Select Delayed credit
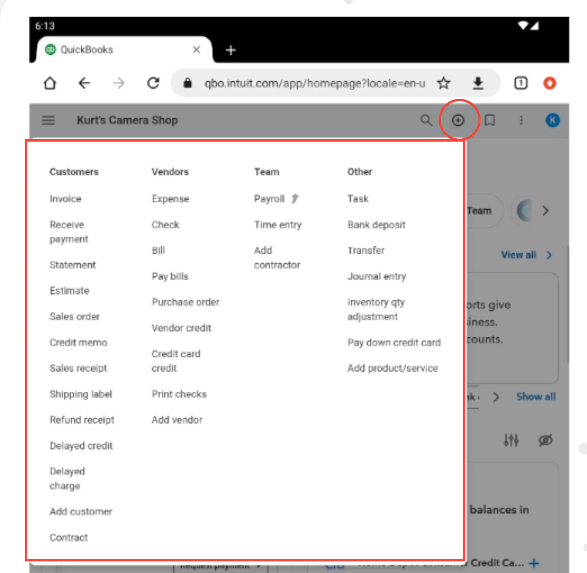This screenshot has width=587, height=573. click(81, 446)
